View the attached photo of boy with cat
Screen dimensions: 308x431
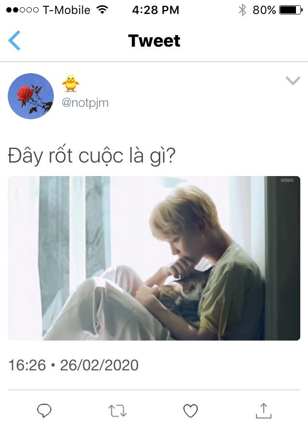click(x=154, y=258)
